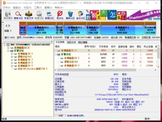Open the 查看(V) menu
The width and height of the screenshot is (162, 122).
click(48, 8)
